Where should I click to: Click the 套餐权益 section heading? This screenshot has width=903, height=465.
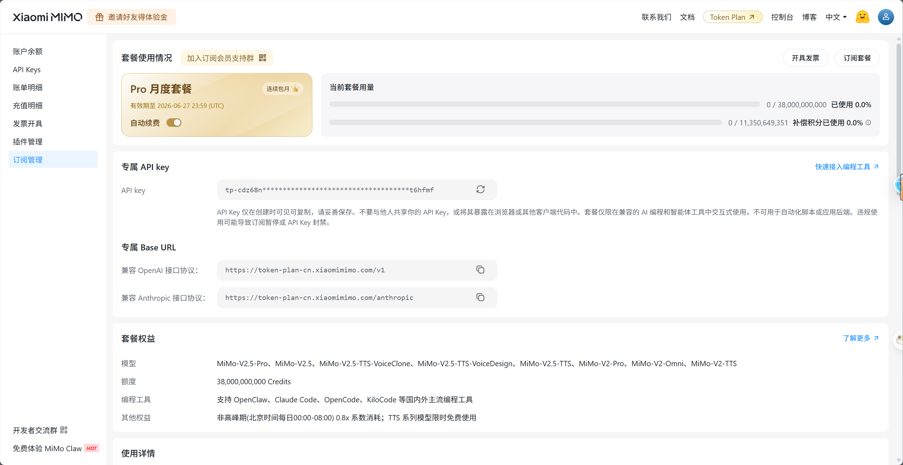pos(138,338)
